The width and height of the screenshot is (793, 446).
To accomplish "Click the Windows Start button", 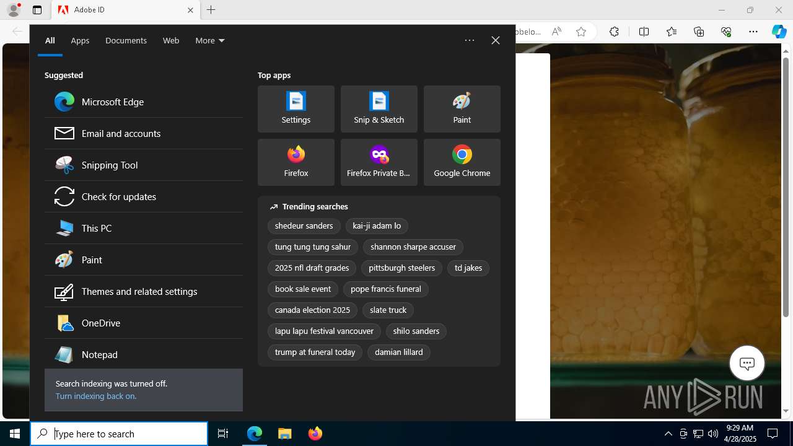I will click(15, 434).
